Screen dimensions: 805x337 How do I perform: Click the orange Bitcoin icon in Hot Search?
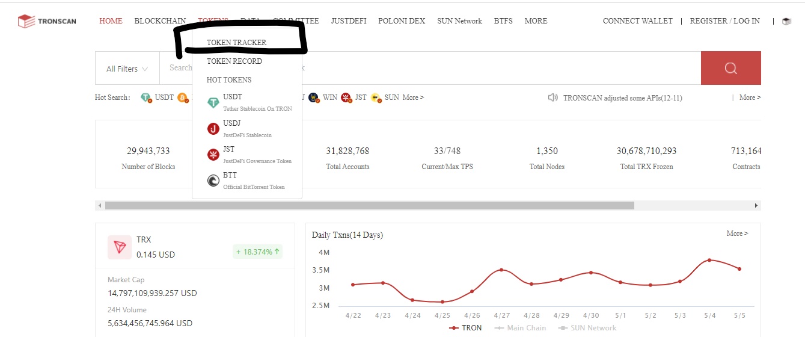pos(183,97)
